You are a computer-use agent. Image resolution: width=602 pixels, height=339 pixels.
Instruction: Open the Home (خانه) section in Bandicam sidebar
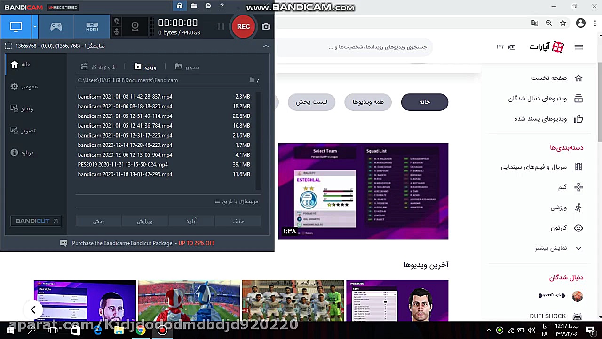click(x=21, y=64)
